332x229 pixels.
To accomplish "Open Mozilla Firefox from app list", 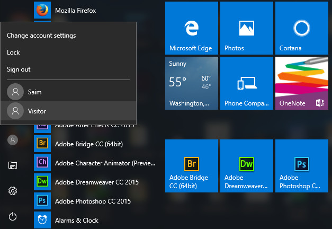I will click(74, 10).
